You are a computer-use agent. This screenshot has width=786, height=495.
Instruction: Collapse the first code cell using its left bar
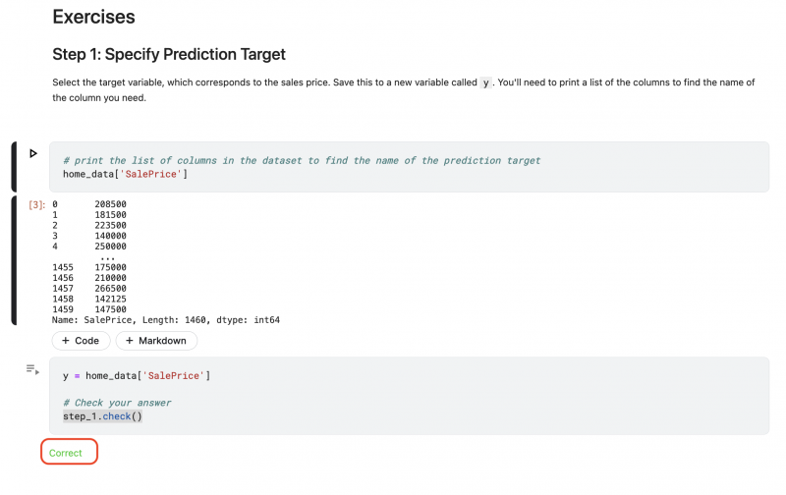(x=14, y=166)
